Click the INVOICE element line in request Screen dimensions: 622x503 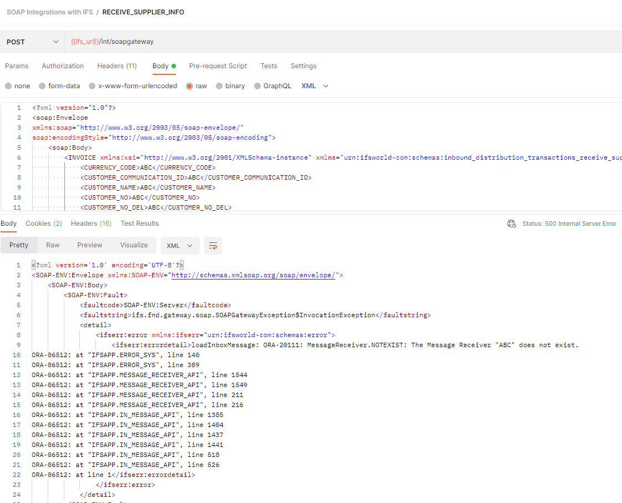(x=343, y=157)
